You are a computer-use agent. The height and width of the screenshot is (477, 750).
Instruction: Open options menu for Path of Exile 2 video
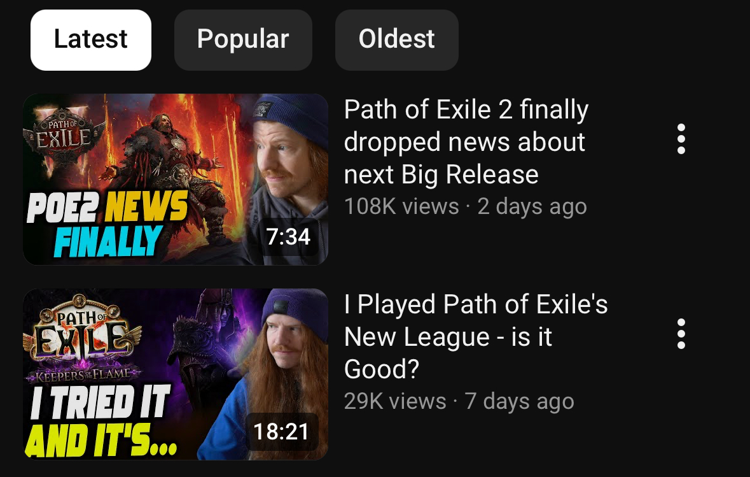681,139
